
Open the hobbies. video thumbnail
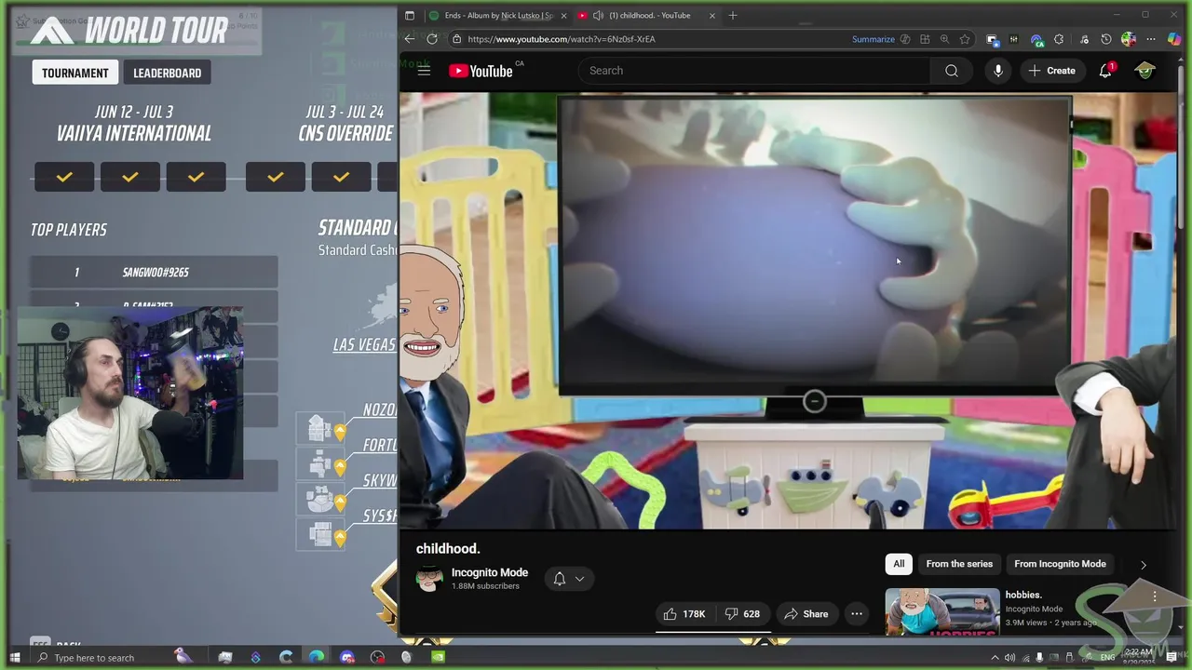click(x=942, y=611)
